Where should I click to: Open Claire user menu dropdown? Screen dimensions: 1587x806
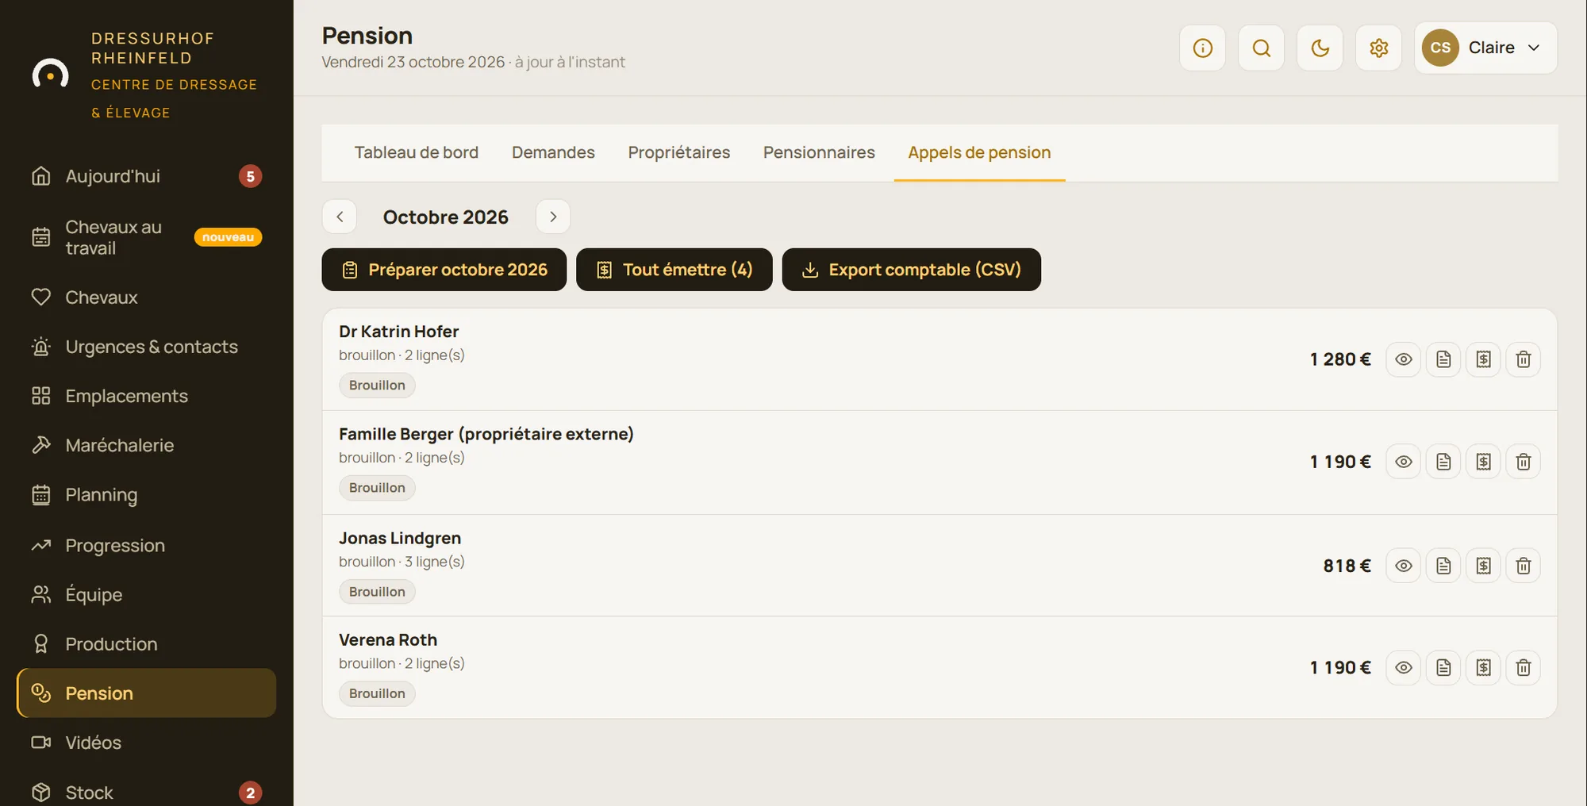(x=1485, y=48)
